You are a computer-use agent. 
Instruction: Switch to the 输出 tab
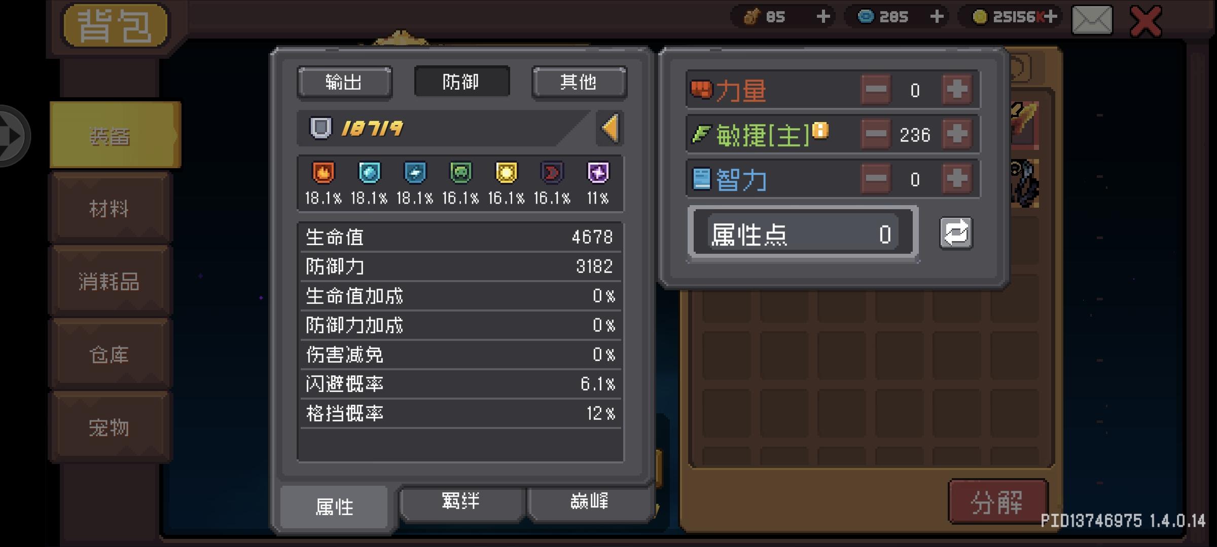tap(344, 82)
